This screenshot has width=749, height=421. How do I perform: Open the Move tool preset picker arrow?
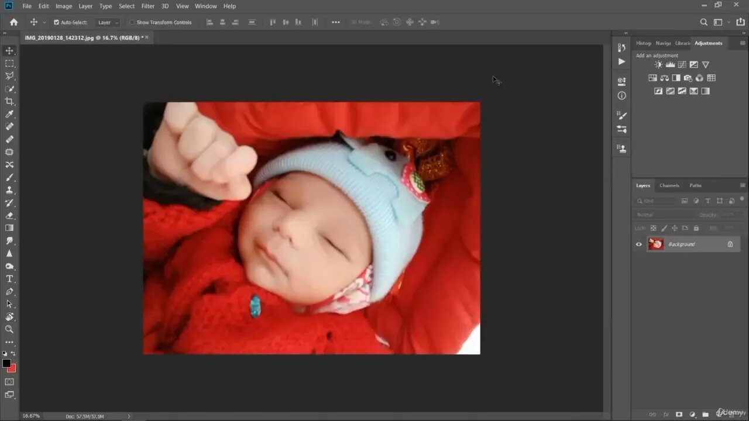click(x=44, y=22)
